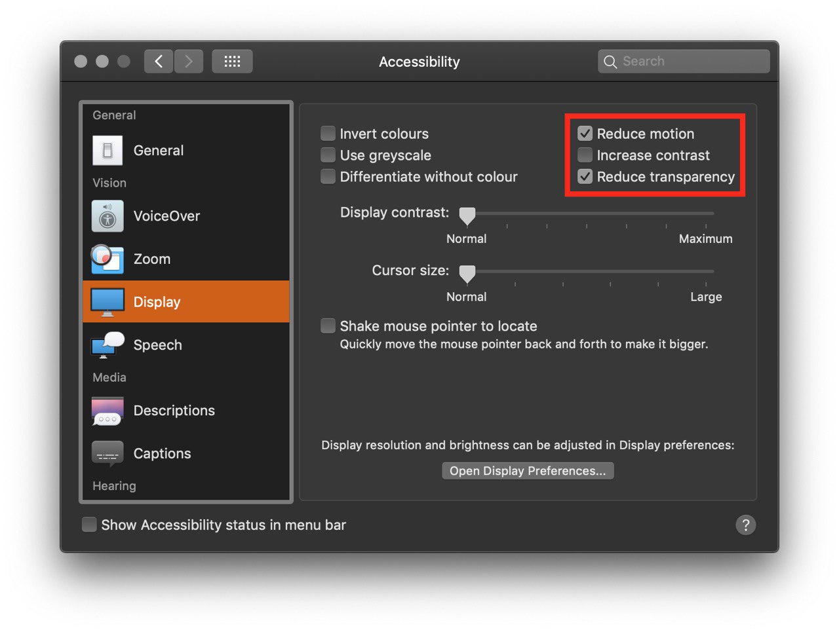Toggle Use greyscale checkbox
Image resolution: width=839 pixels, height=632 pixels.
pyautogui.click(x=328, y=155)
